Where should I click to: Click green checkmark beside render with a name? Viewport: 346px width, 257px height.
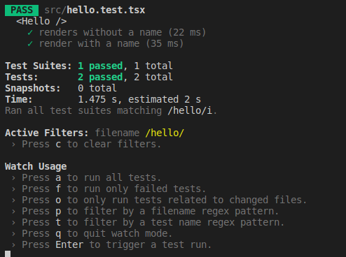[x=30, y=44]
